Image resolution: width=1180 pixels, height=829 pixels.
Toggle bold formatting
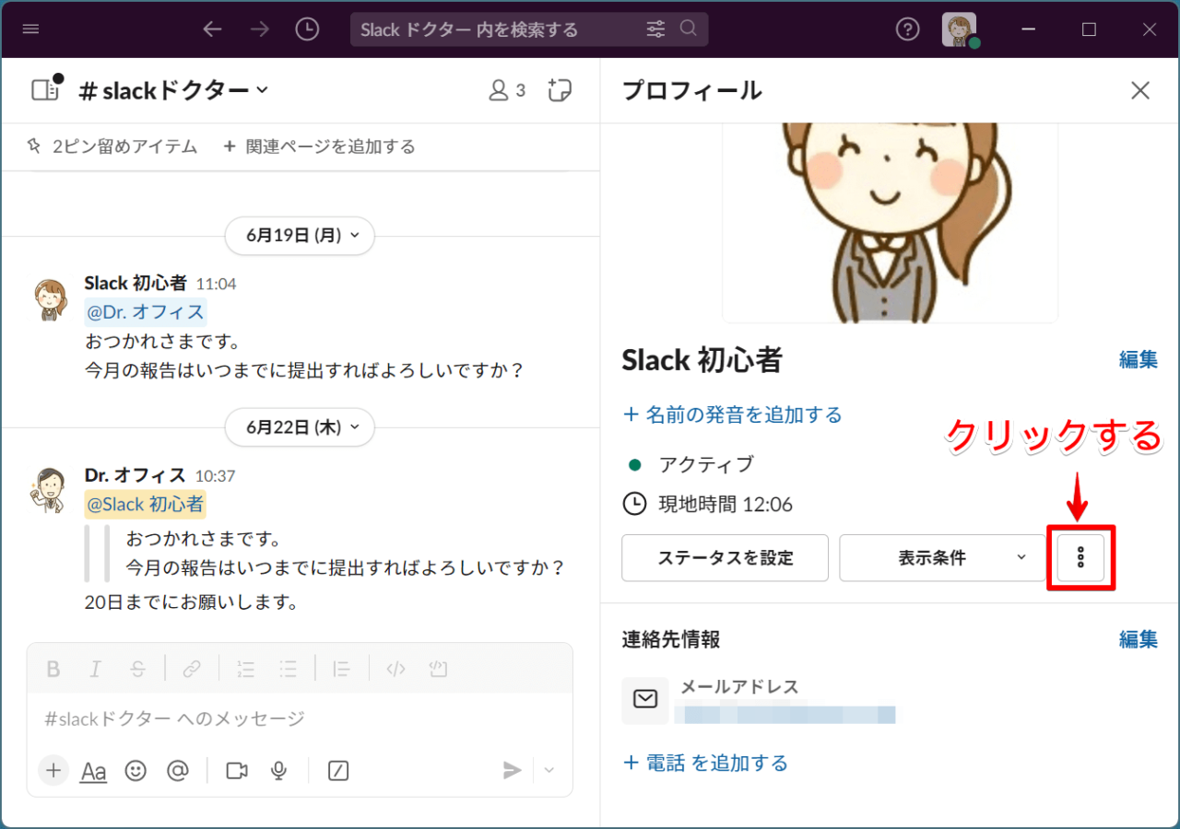(x=53, y=669)
